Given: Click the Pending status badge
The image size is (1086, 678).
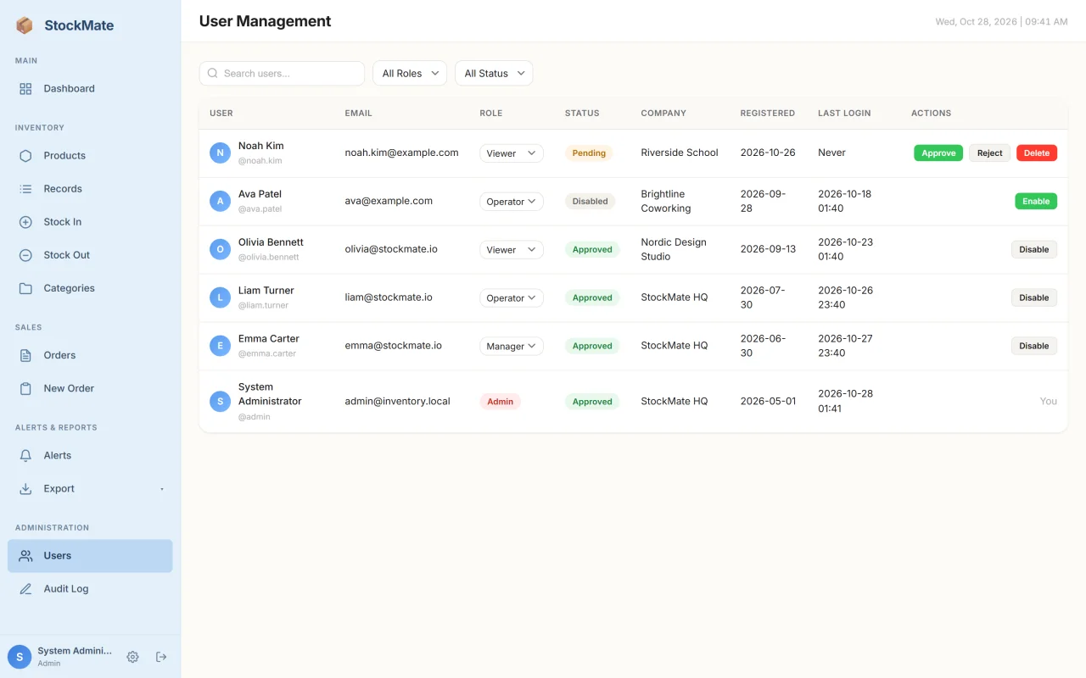Looking at the screenshot, I should [589, 153].
